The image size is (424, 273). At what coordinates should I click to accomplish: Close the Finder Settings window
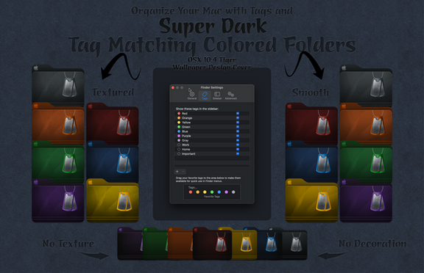(173, 87)
